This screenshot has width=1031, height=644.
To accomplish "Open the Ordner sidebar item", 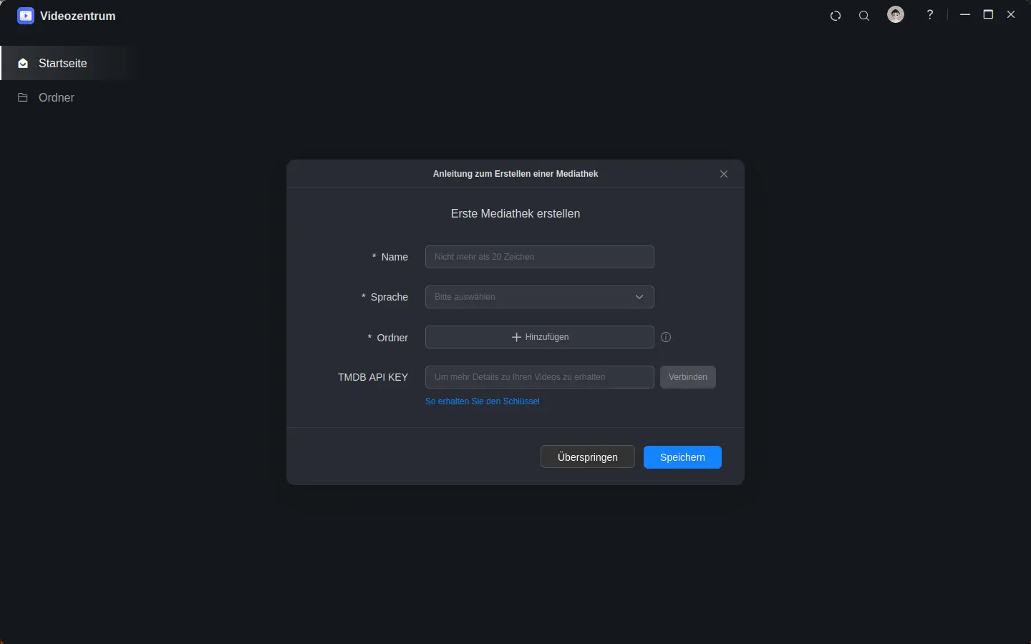I will coord(57,97).
